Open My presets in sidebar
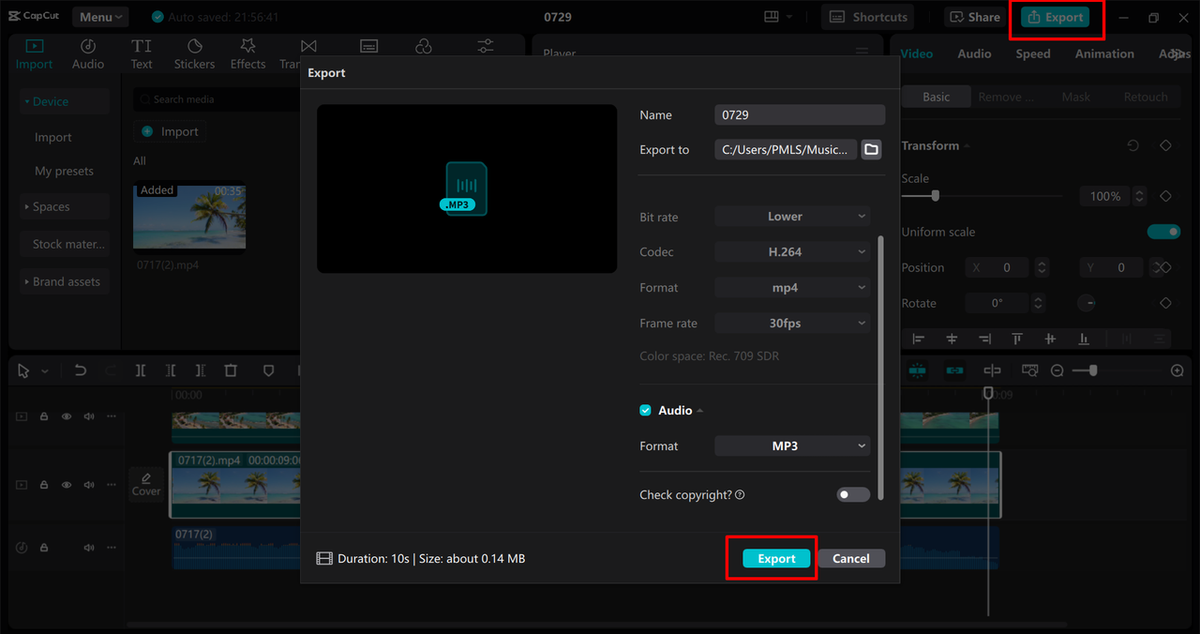 [65, 171]
